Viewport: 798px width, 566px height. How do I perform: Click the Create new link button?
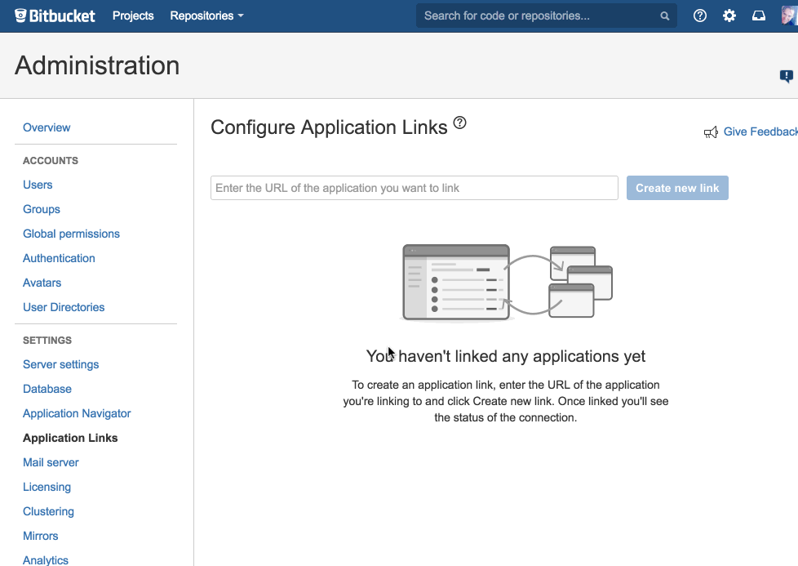point(677,188)
